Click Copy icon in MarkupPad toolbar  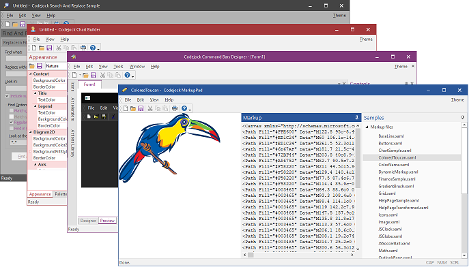point(158,108)
